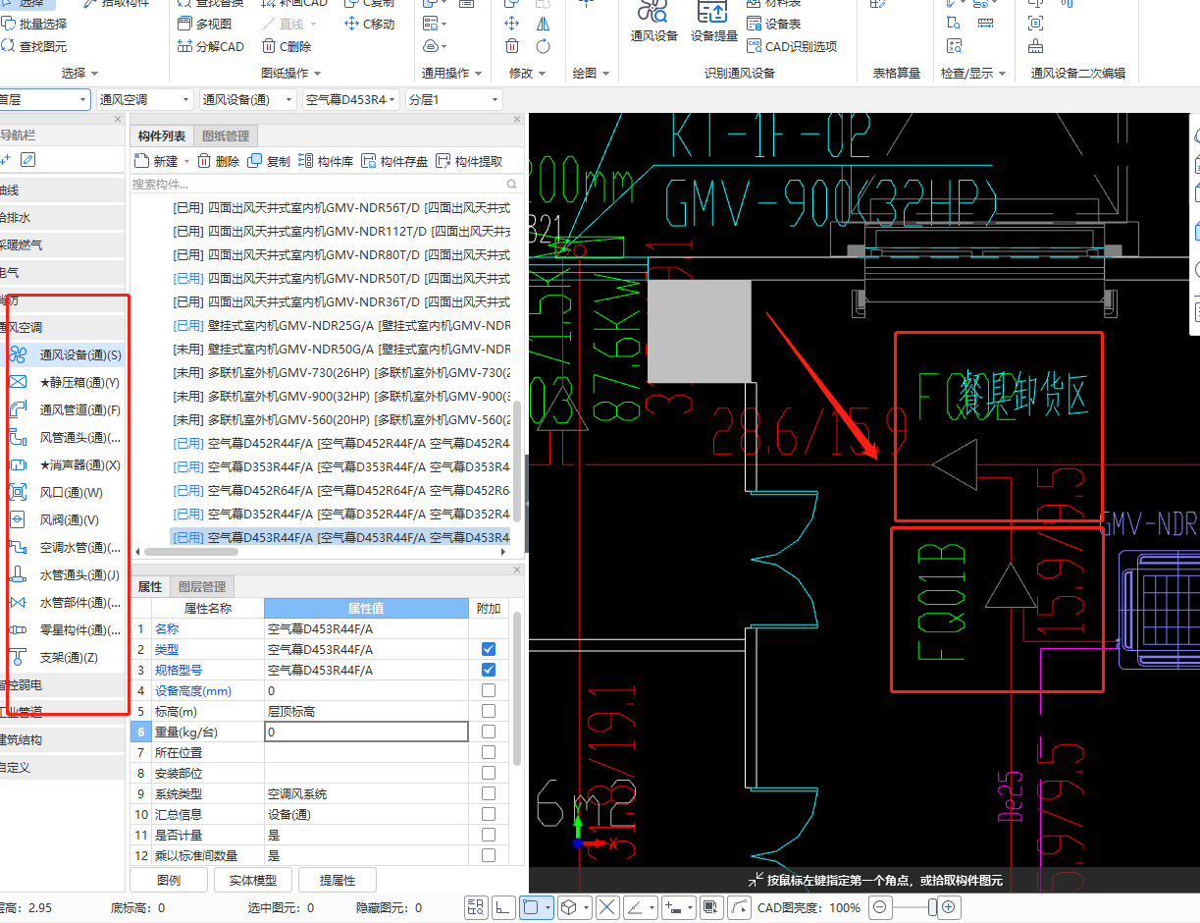The image size is (1200, 923).
Task: Click the 图例 button
Action: pyautogui.click(x=169, y=880)
